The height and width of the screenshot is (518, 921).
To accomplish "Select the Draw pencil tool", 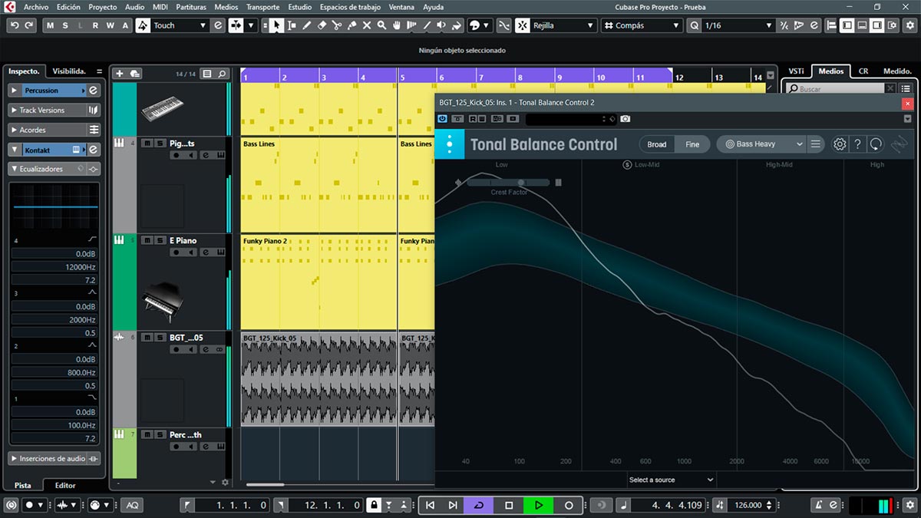I will coord(307,25).
